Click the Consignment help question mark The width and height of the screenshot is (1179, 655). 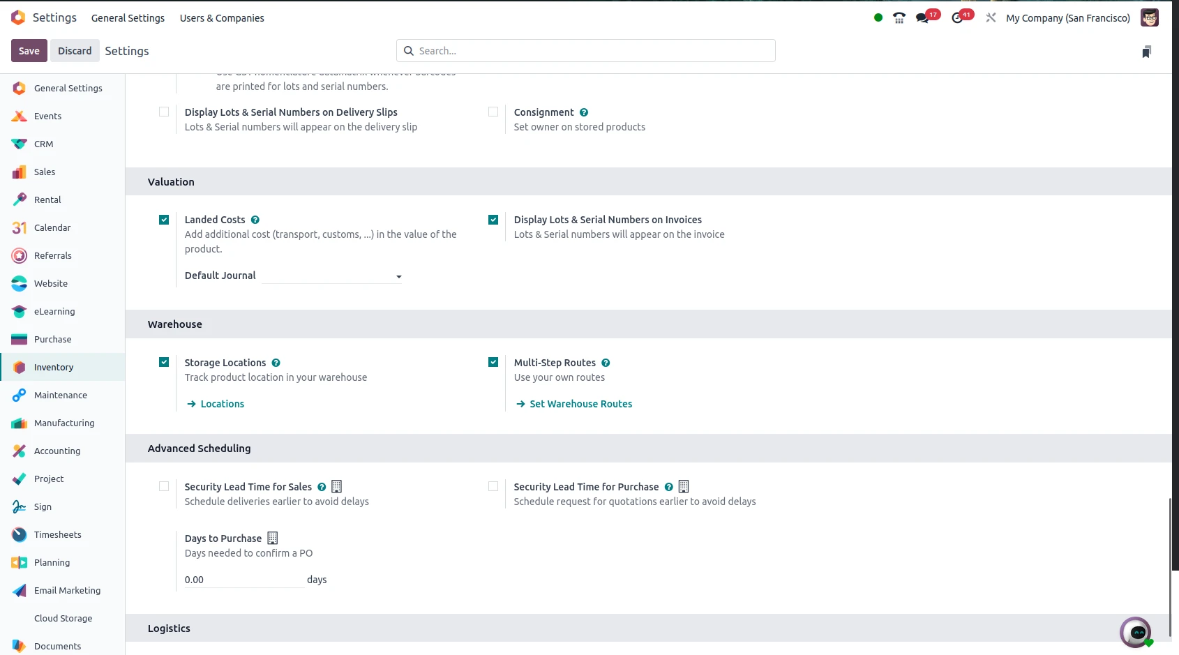pos(584,112)
